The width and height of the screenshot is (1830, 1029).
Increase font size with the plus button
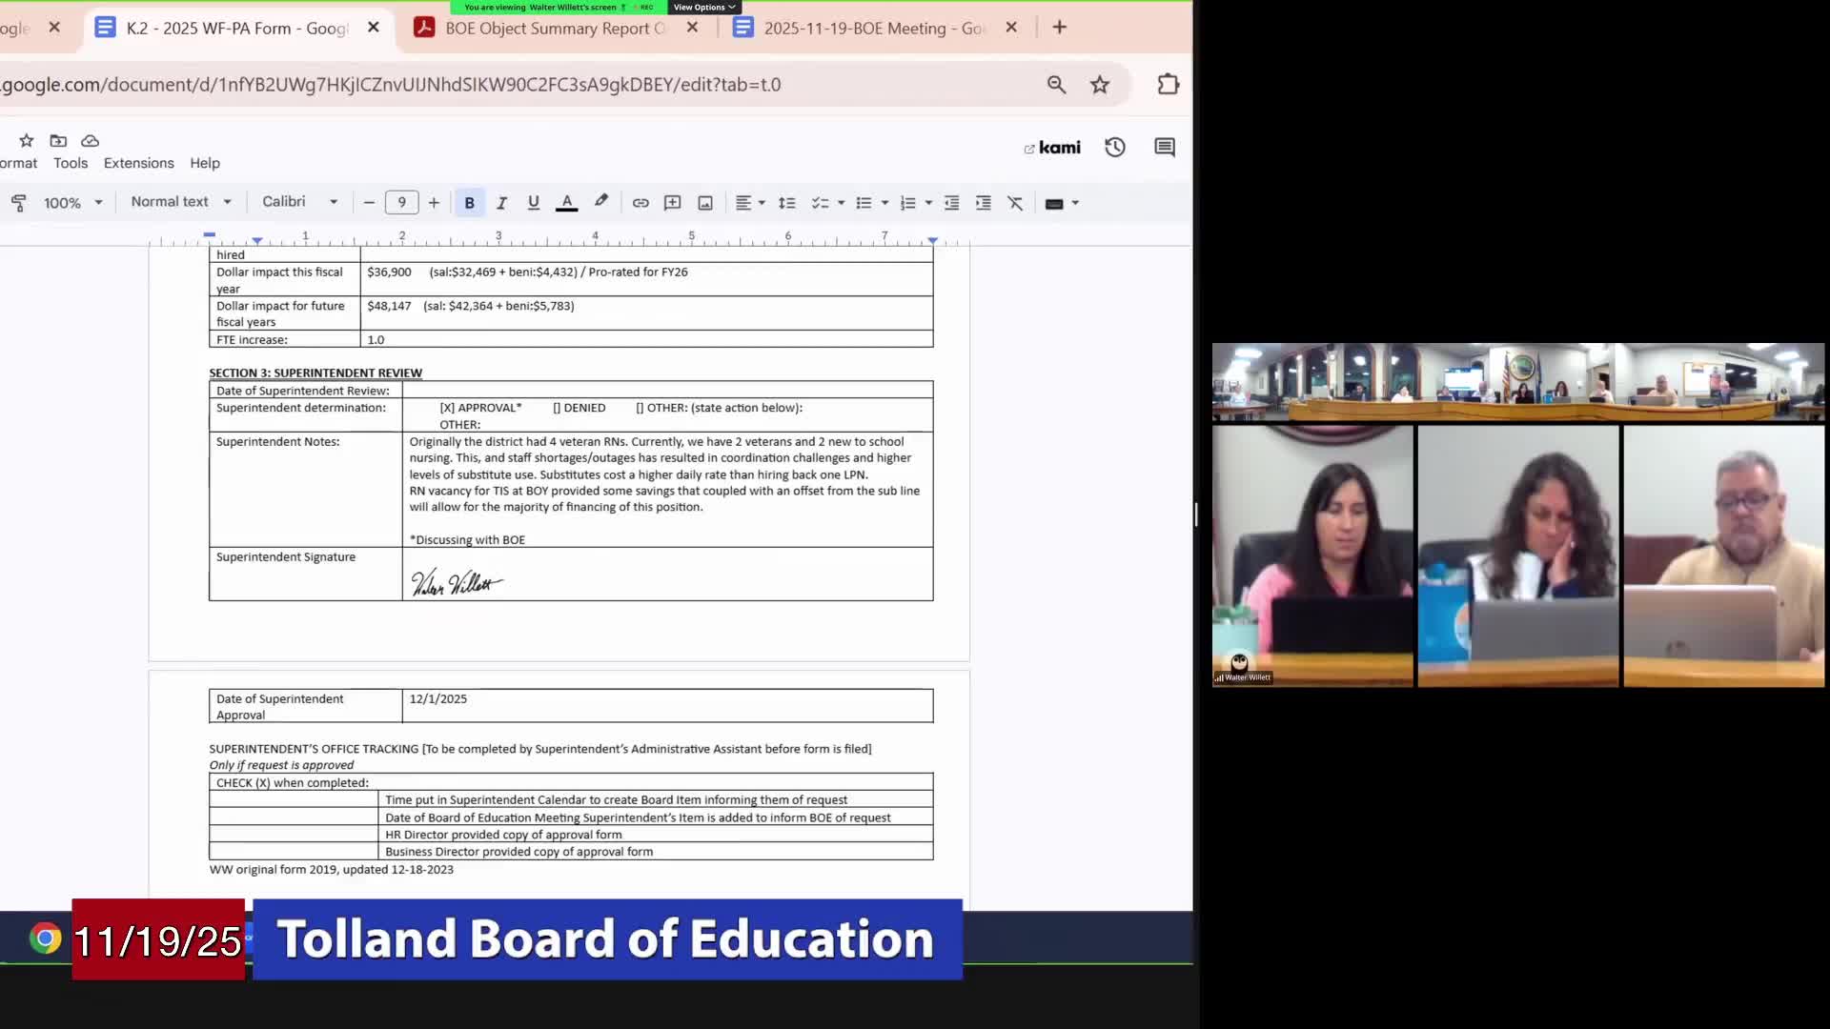[434, 202]
